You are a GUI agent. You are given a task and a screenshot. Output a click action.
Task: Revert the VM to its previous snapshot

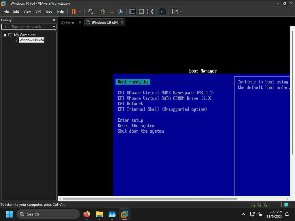pos(112,12)
